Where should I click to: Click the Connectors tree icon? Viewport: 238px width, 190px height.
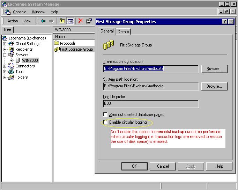11,66
